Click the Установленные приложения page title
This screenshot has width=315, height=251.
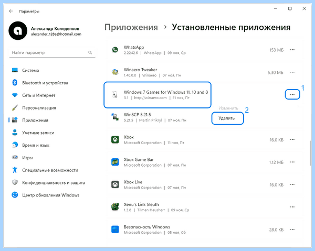[x=231, y=27]
